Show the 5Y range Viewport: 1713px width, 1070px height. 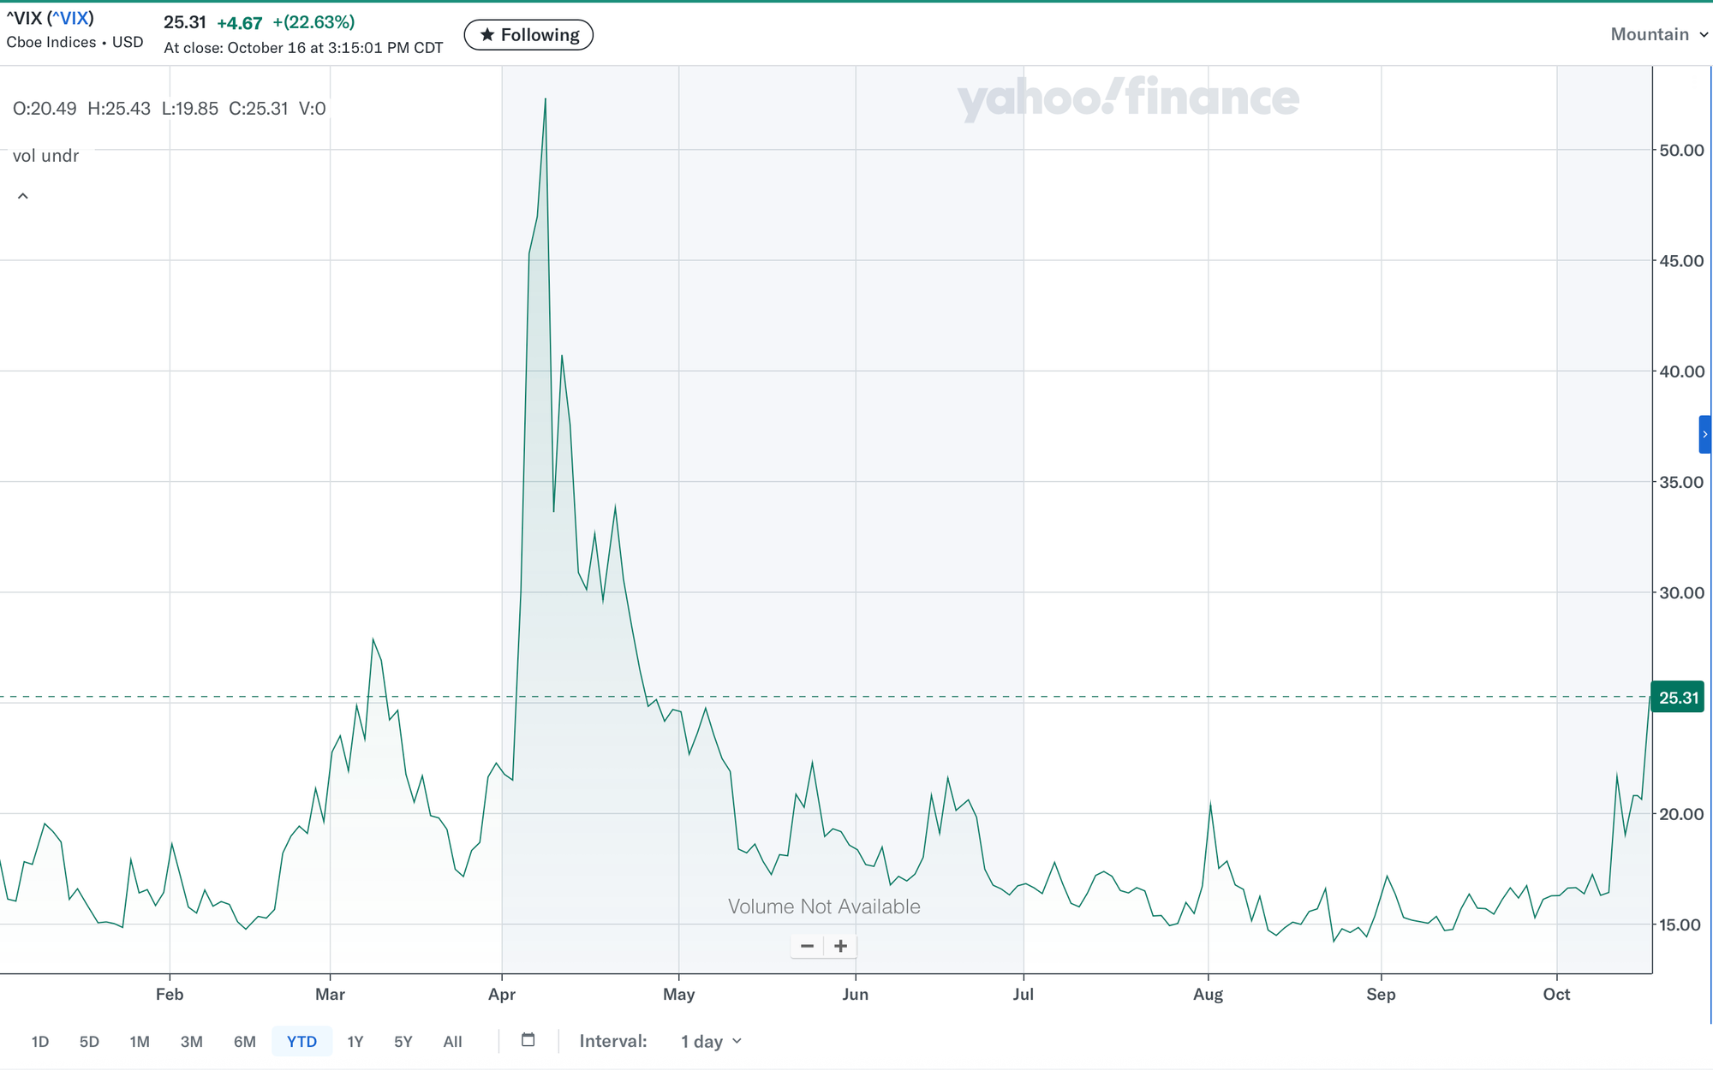pyautogui.click(x=403, y=1042)
